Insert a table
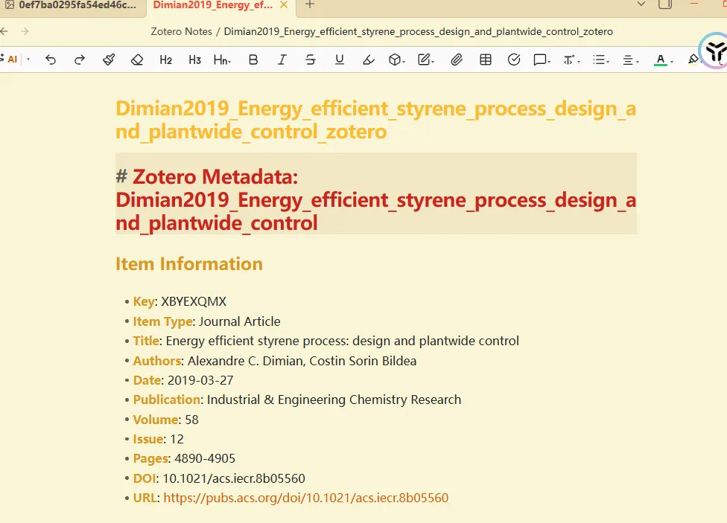The height and width of the screenshot is (523, 727). tap(486, 60)
